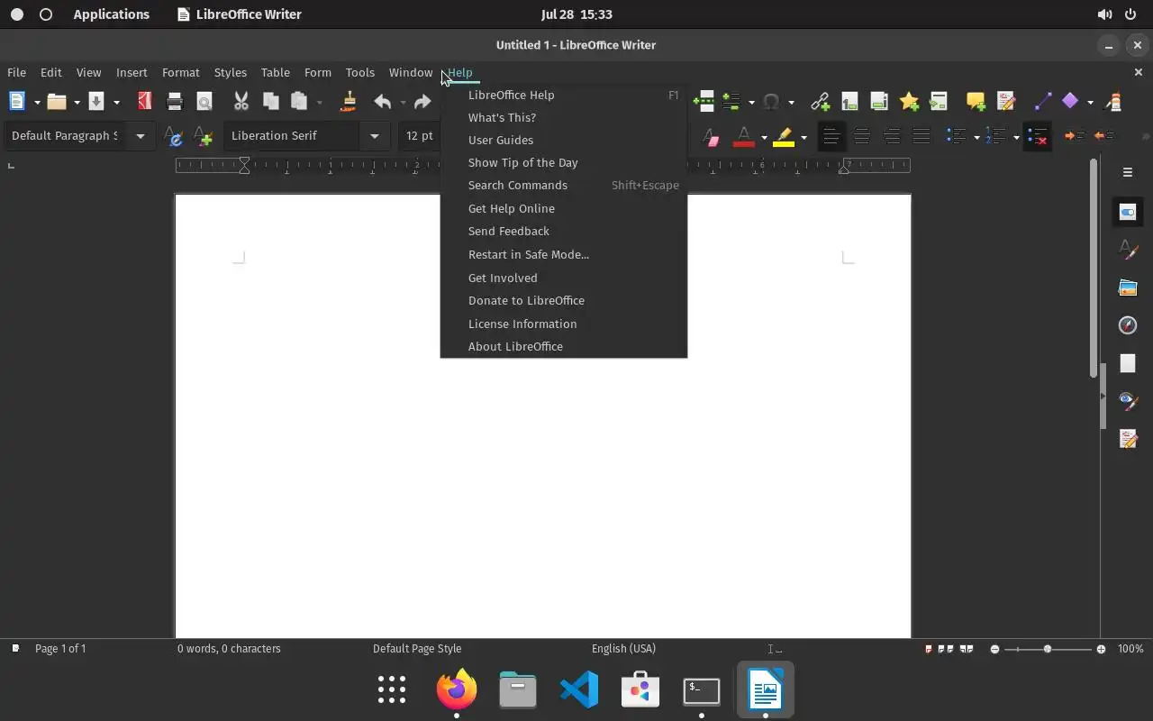1153x721 pixels.
Task: Toggle ordered numbered list
Action: [x=996, y=137]
